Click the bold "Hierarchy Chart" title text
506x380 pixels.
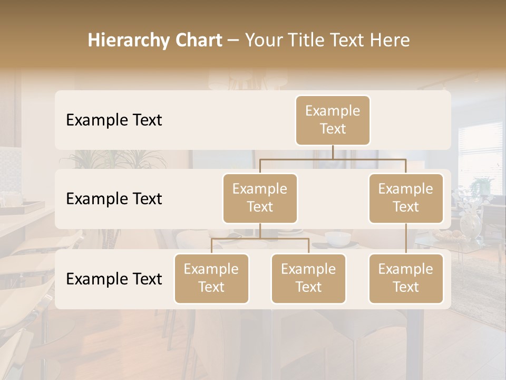(154, 40)
